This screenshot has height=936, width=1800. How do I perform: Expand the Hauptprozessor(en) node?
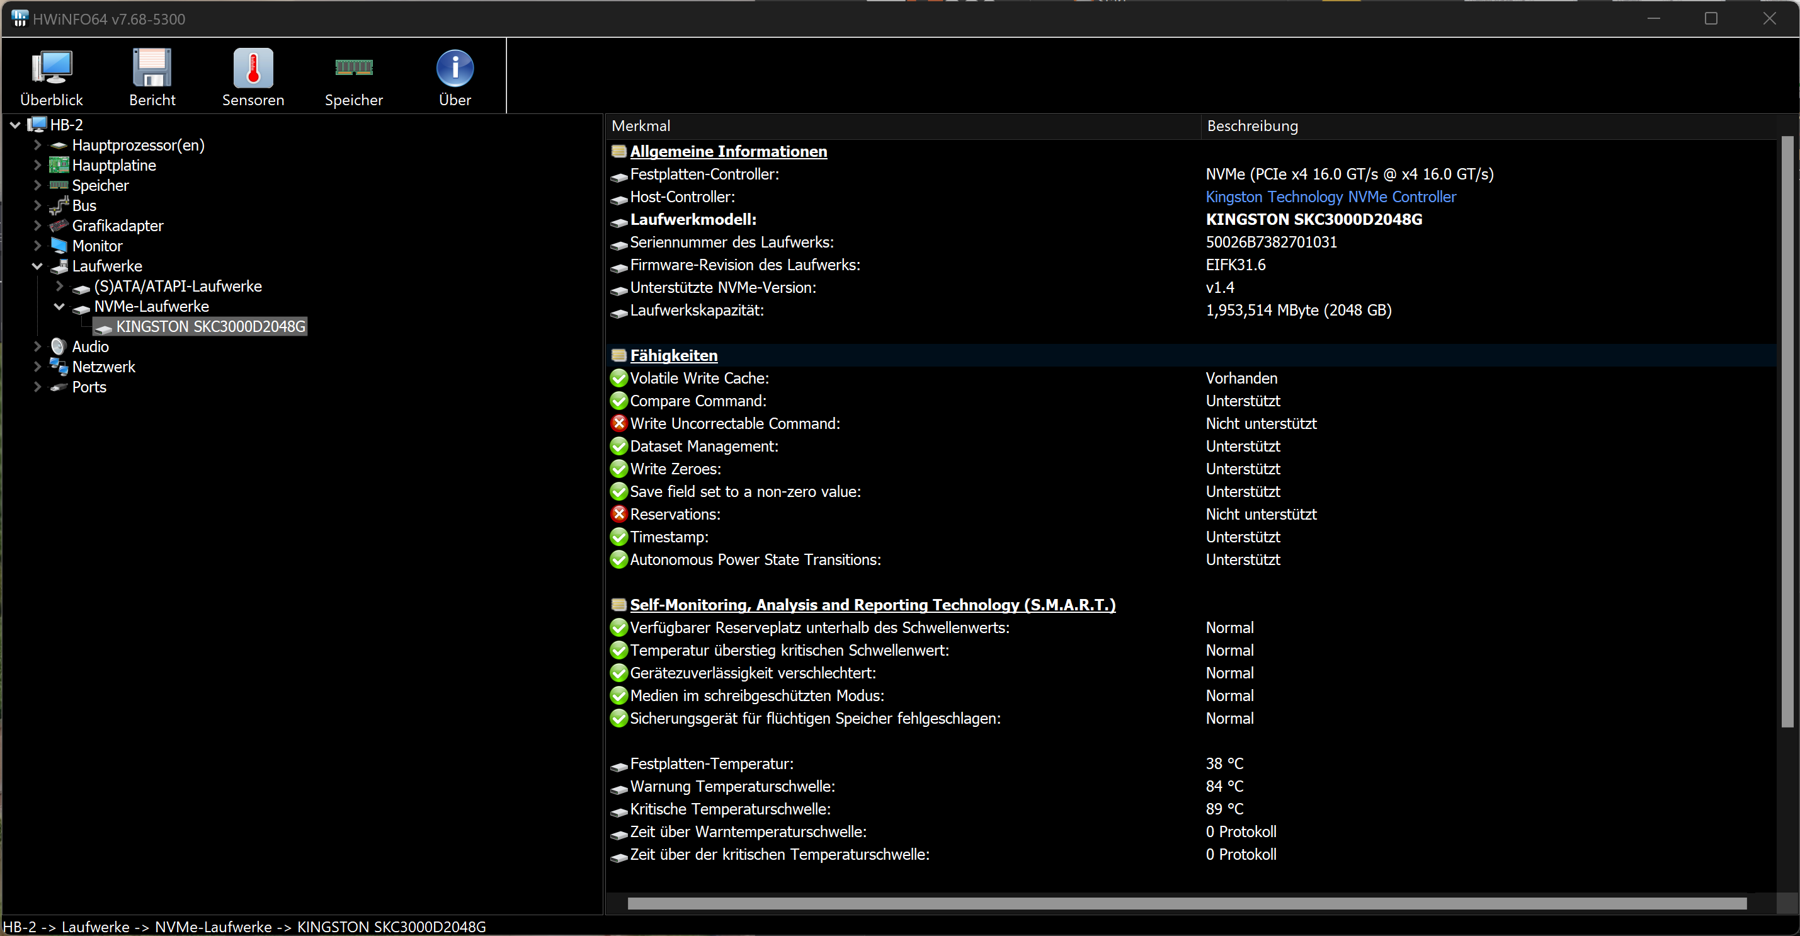coord(38,146)
